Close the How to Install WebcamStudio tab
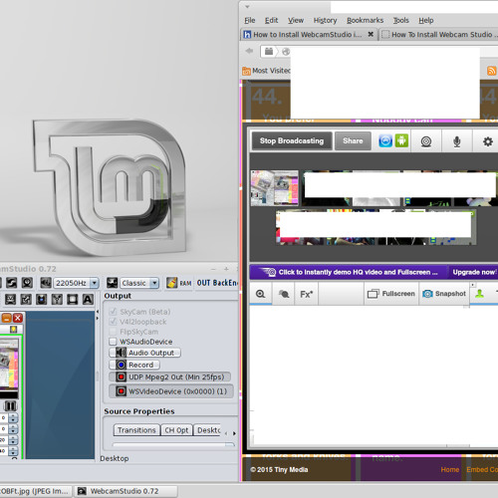The width and height of the screenshot is (498, 498). click(371, 34)
